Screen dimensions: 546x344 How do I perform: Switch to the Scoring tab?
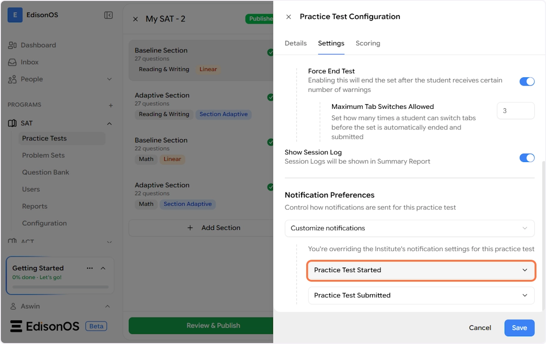click(368, 43)
